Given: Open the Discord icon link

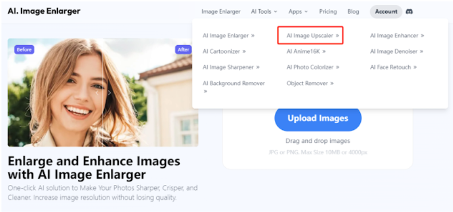Looking at the screenshot, I should (409, 11).
